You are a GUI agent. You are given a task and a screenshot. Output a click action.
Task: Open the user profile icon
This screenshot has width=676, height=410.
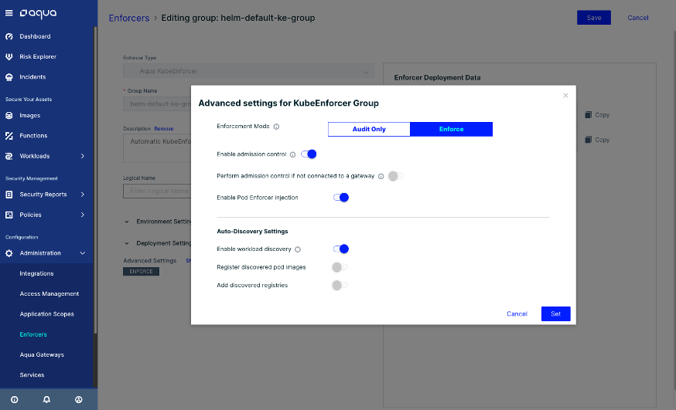click(78, 400)
